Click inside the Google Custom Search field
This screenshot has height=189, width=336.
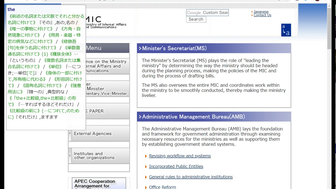click(x=207, y=13)
